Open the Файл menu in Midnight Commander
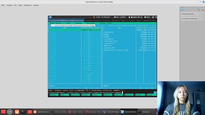 pyautogui.click(x=68, y=23)
